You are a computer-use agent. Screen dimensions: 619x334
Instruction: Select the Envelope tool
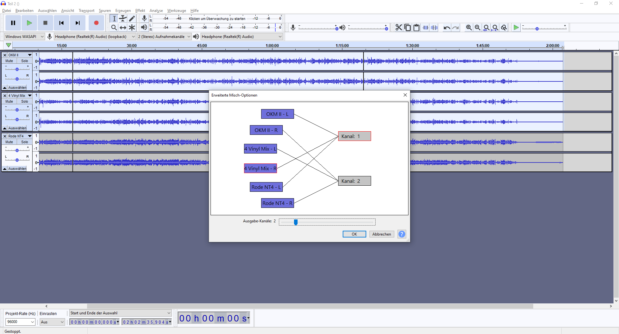tap(123, 19)
